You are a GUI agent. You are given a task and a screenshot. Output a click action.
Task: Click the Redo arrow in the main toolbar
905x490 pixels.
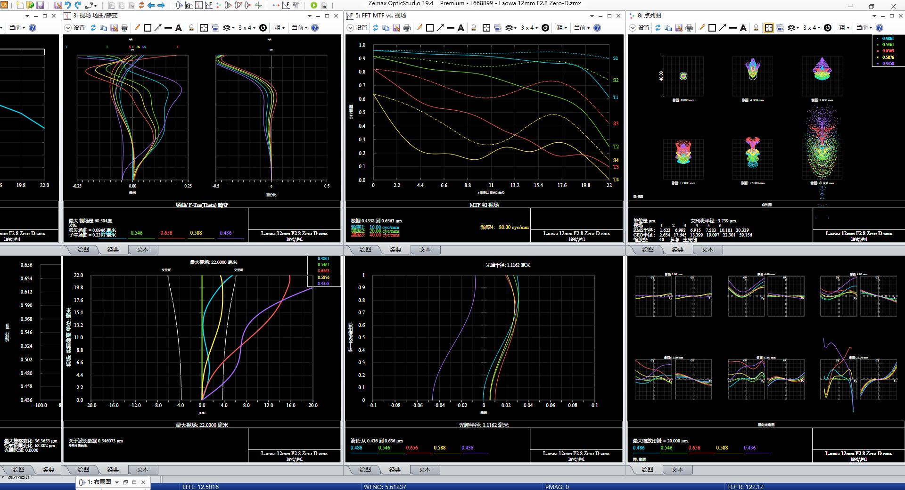click(x=78, y=5)
